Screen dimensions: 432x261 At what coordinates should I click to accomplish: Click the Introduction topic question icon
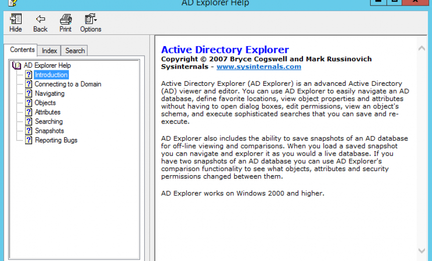[29, 75]
